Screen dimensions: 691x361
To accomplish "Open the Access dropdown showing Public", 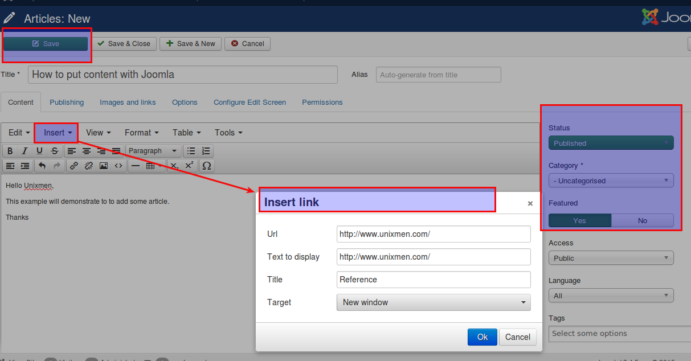I will (611, 258).
